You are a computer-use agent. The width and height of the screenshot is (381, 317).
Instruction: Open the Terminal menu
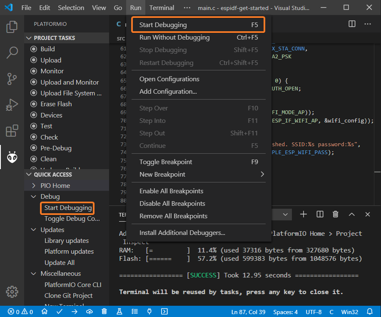pos(162,7)
